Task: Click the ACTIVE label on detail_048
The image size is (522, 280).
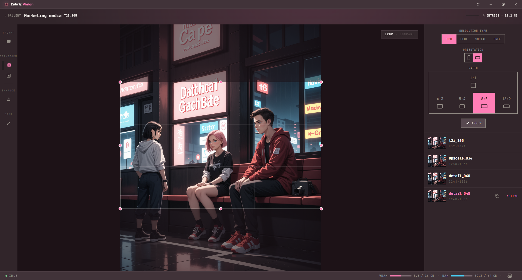Action: pyautogui.click(x=512, y=196)
